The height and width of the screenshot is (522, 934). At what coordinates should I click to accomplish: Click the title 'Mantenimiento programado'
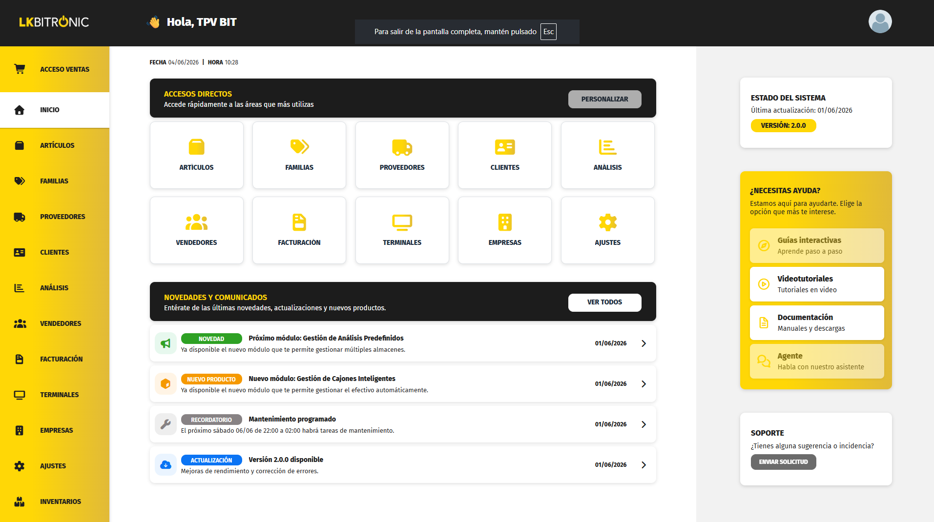(x=292, y=419)
